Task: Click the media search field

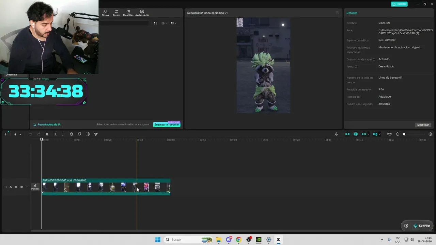Action: 124,23
